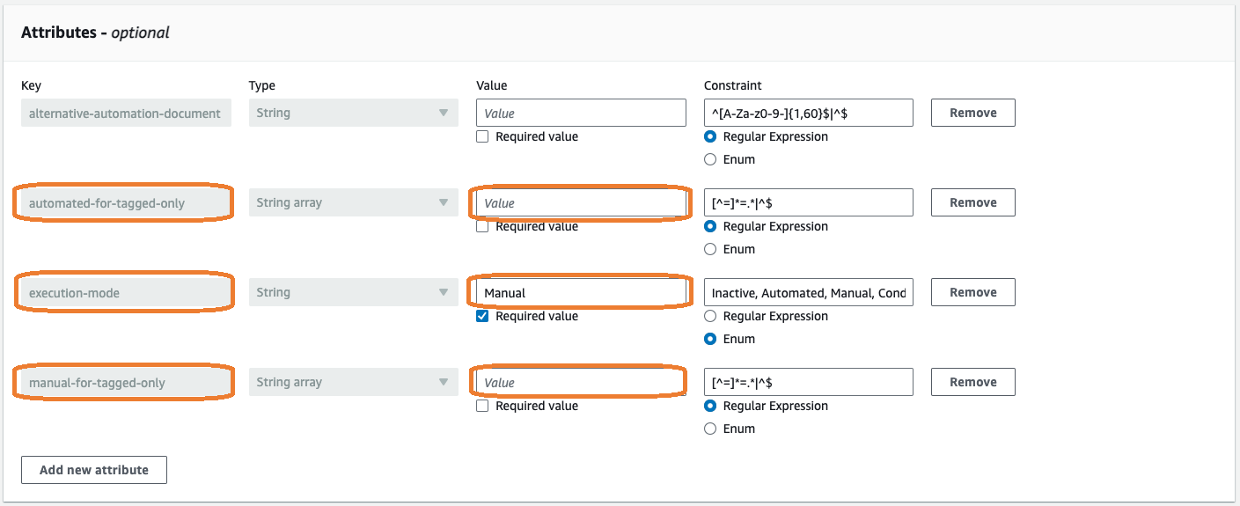Open the execution-mode Type dropdown
This screenshot has width=1240, height=506.
[x=353, y=292]
